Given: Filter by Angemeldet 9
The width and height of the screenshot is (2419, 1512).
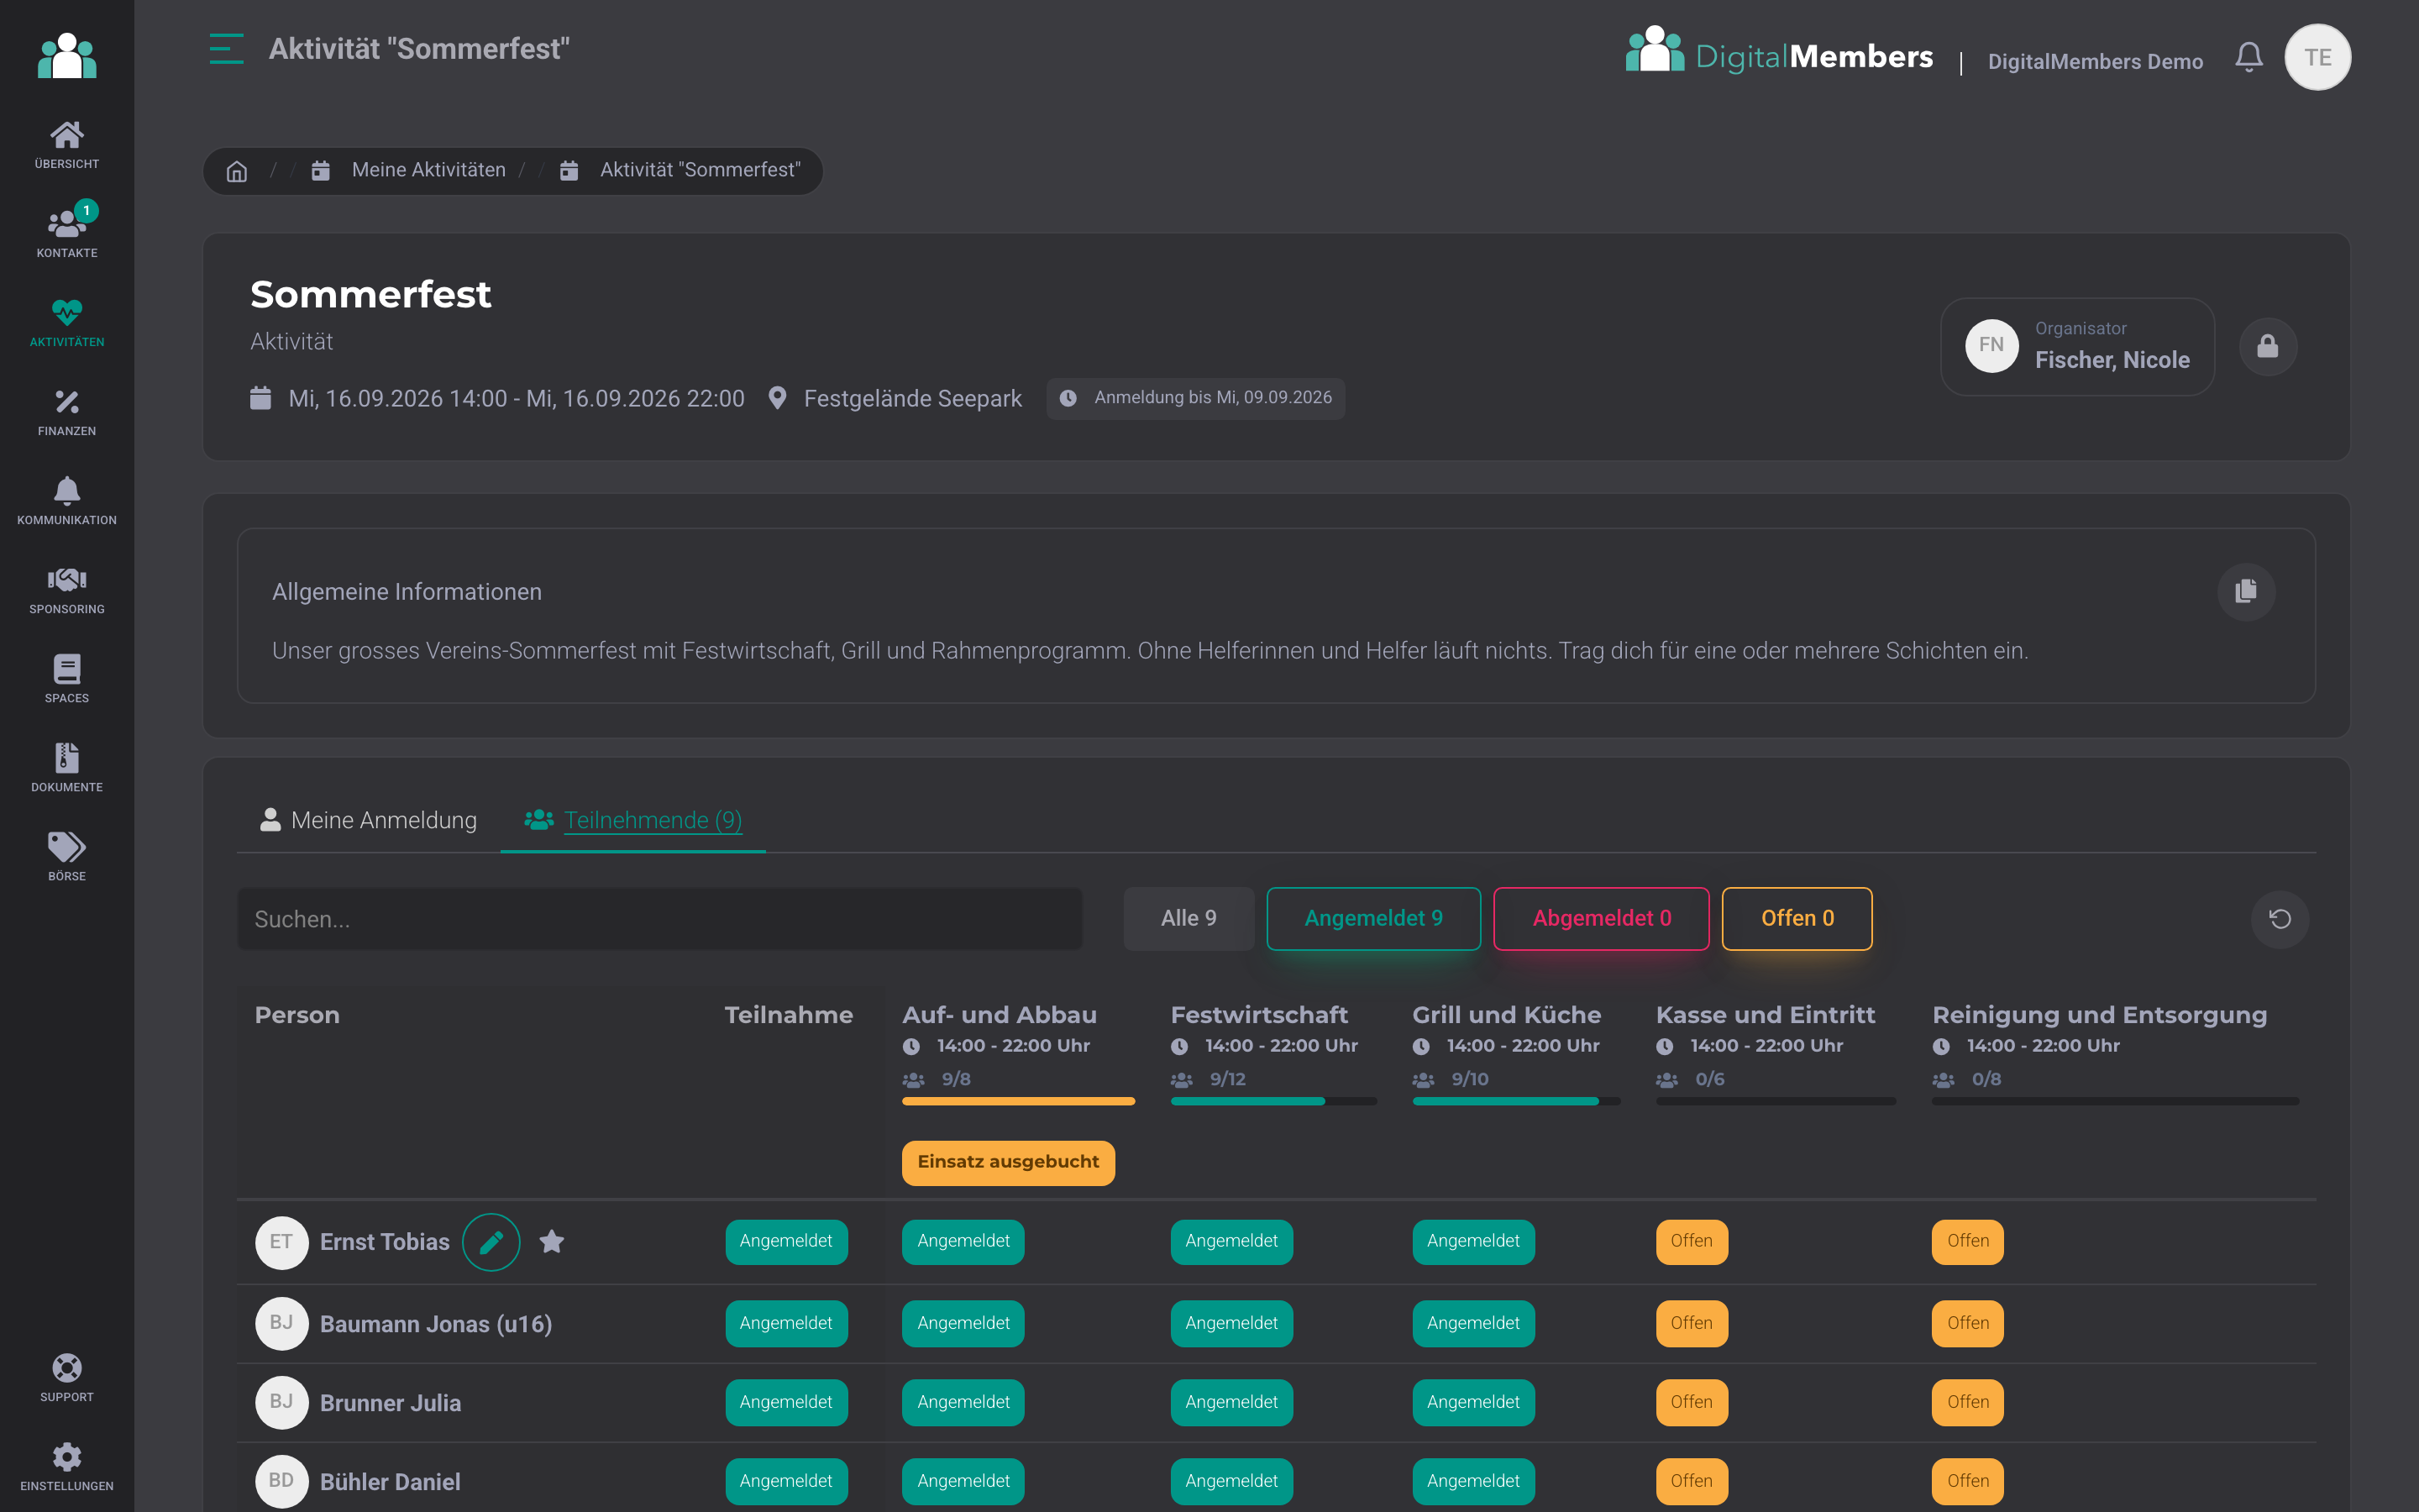Looking at the screenshot, I should click(x=1373, y=918).
